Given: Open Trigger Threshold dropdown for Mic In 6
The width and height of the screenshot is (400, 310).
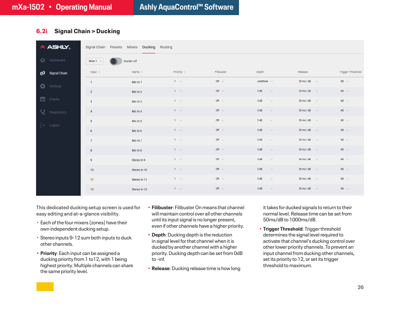Looking at the screenshot, I should pos(344,130).
